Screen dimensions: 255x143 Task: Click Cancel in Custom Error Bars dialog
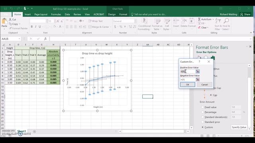coord(204,85)
